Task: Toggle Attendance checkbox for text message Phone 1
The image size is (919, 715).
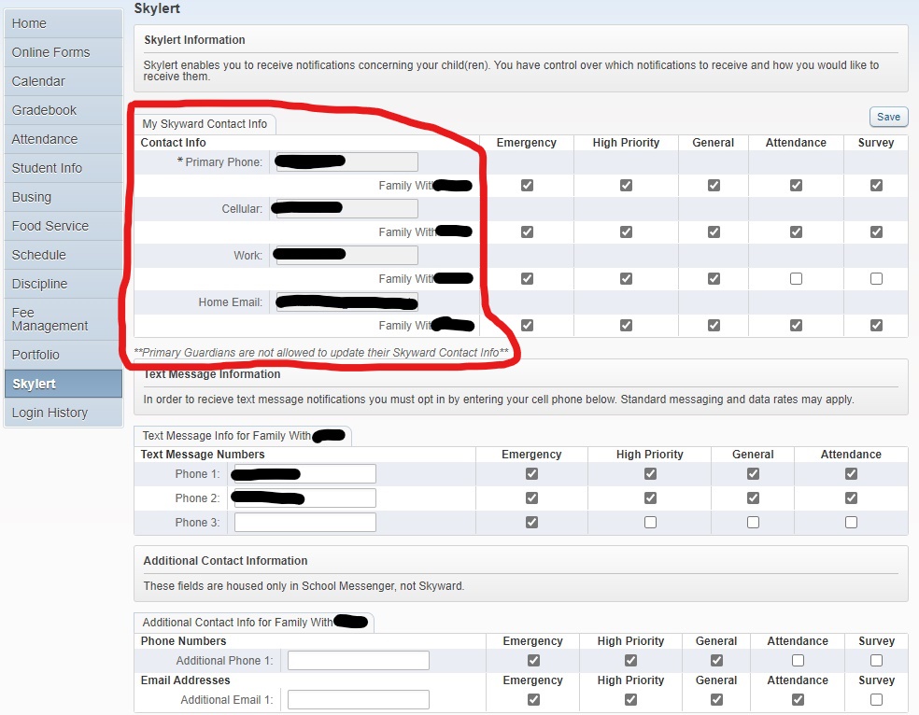Action: (851, 473)
